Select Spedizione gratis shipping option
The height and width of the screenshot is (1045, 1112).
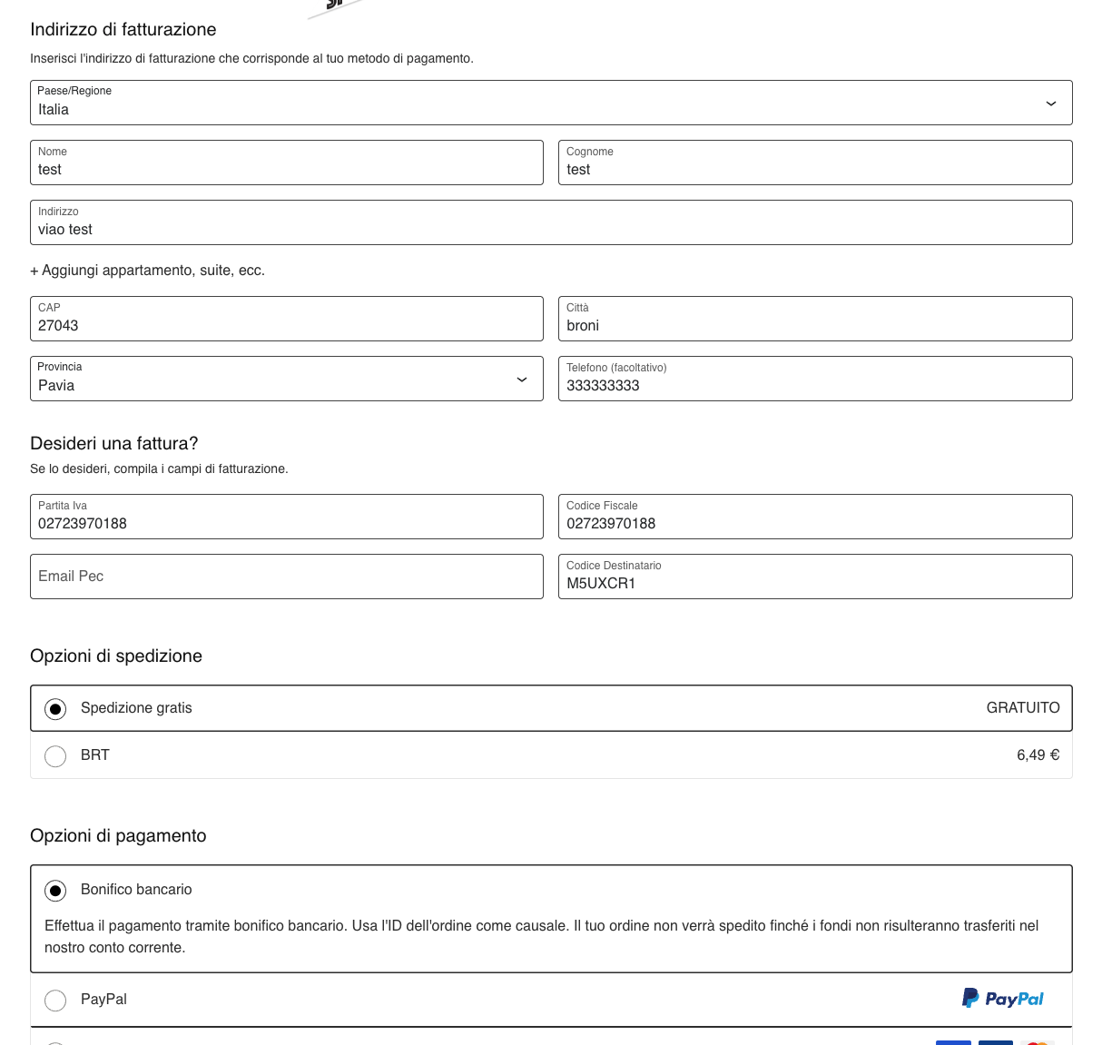[x=55, y=709]
